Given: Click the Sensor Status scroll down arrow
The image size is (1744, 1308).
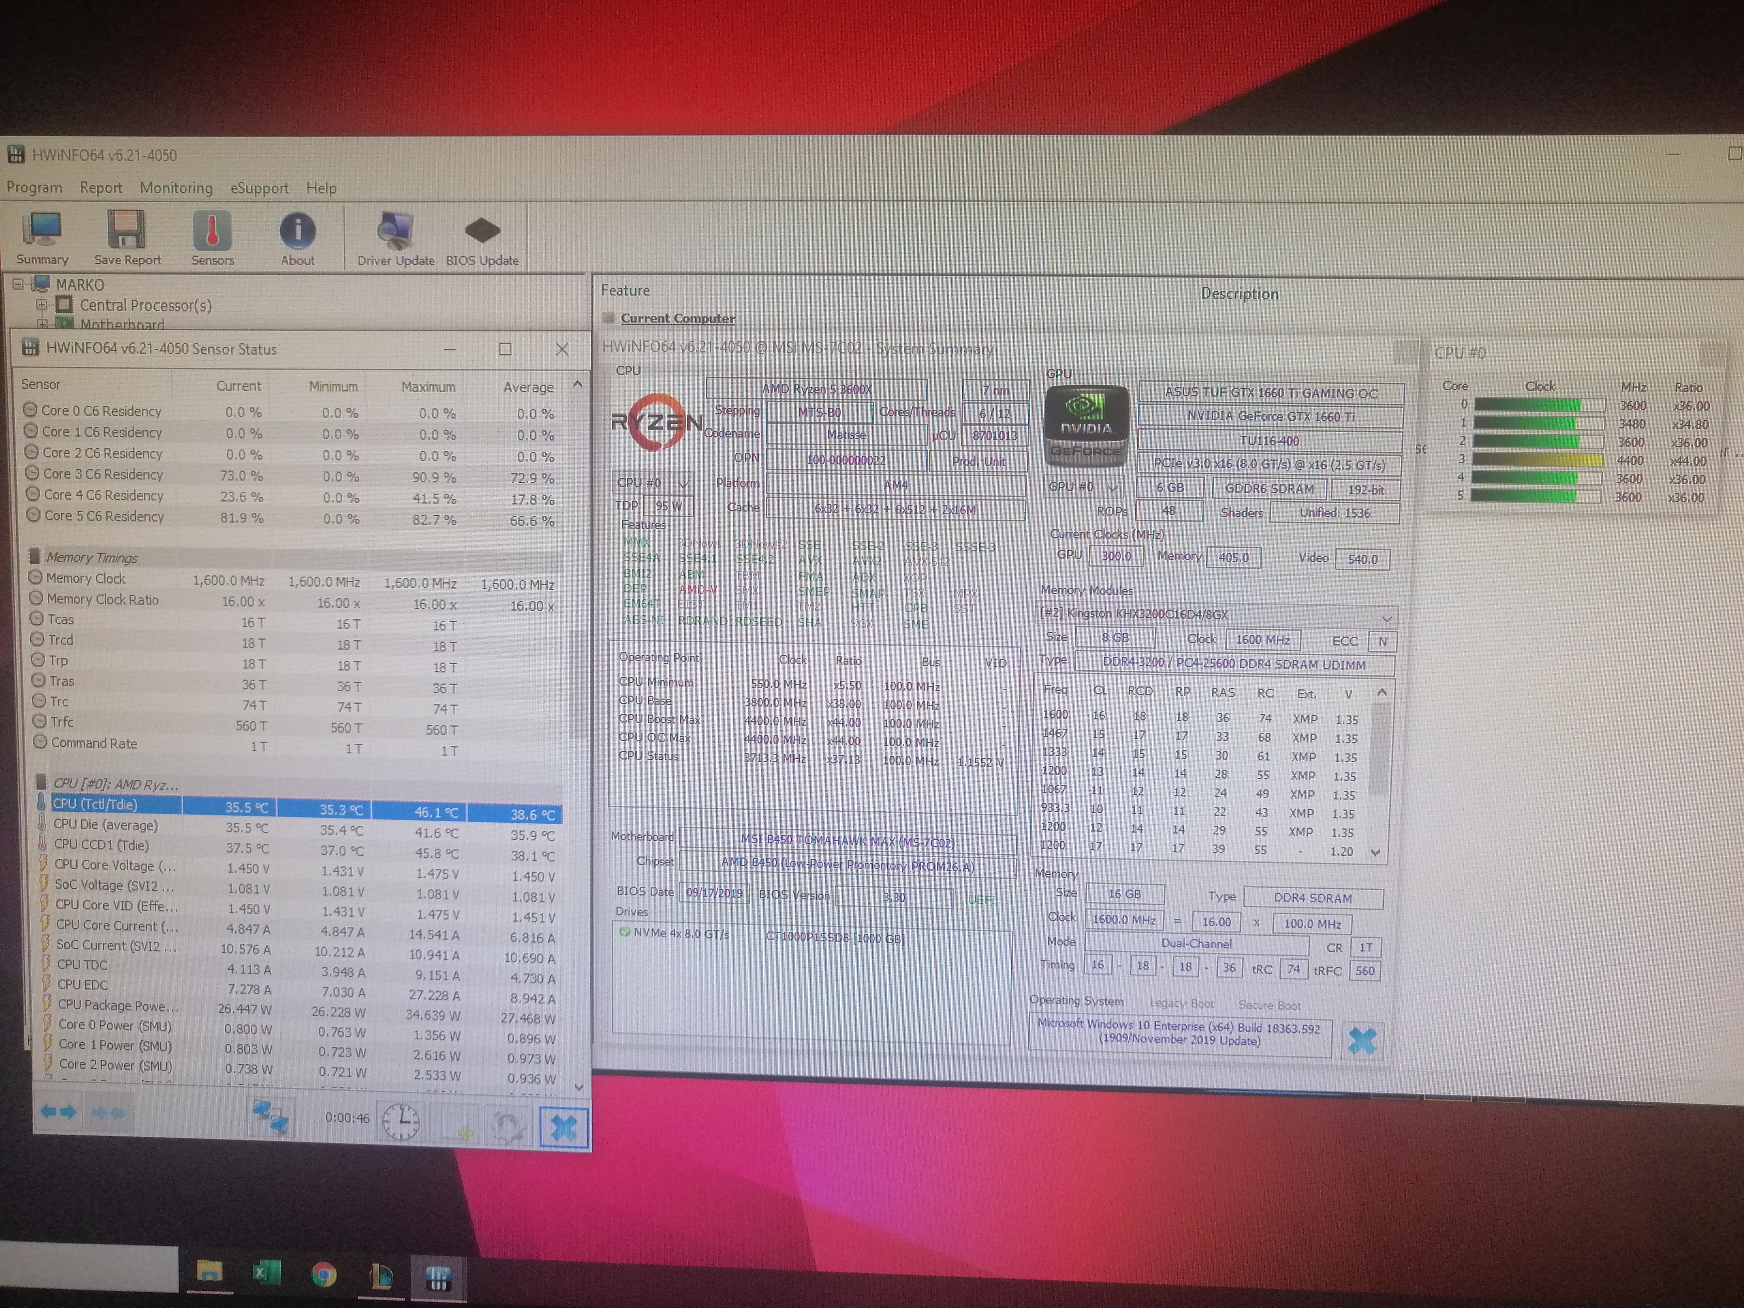Looking at the screenshot, I should (579, 1087).
